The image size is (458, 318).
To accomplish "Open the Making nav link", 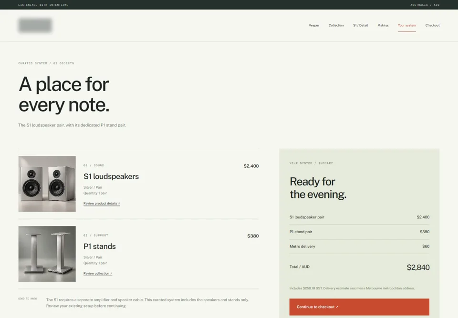I will (383, 25).
